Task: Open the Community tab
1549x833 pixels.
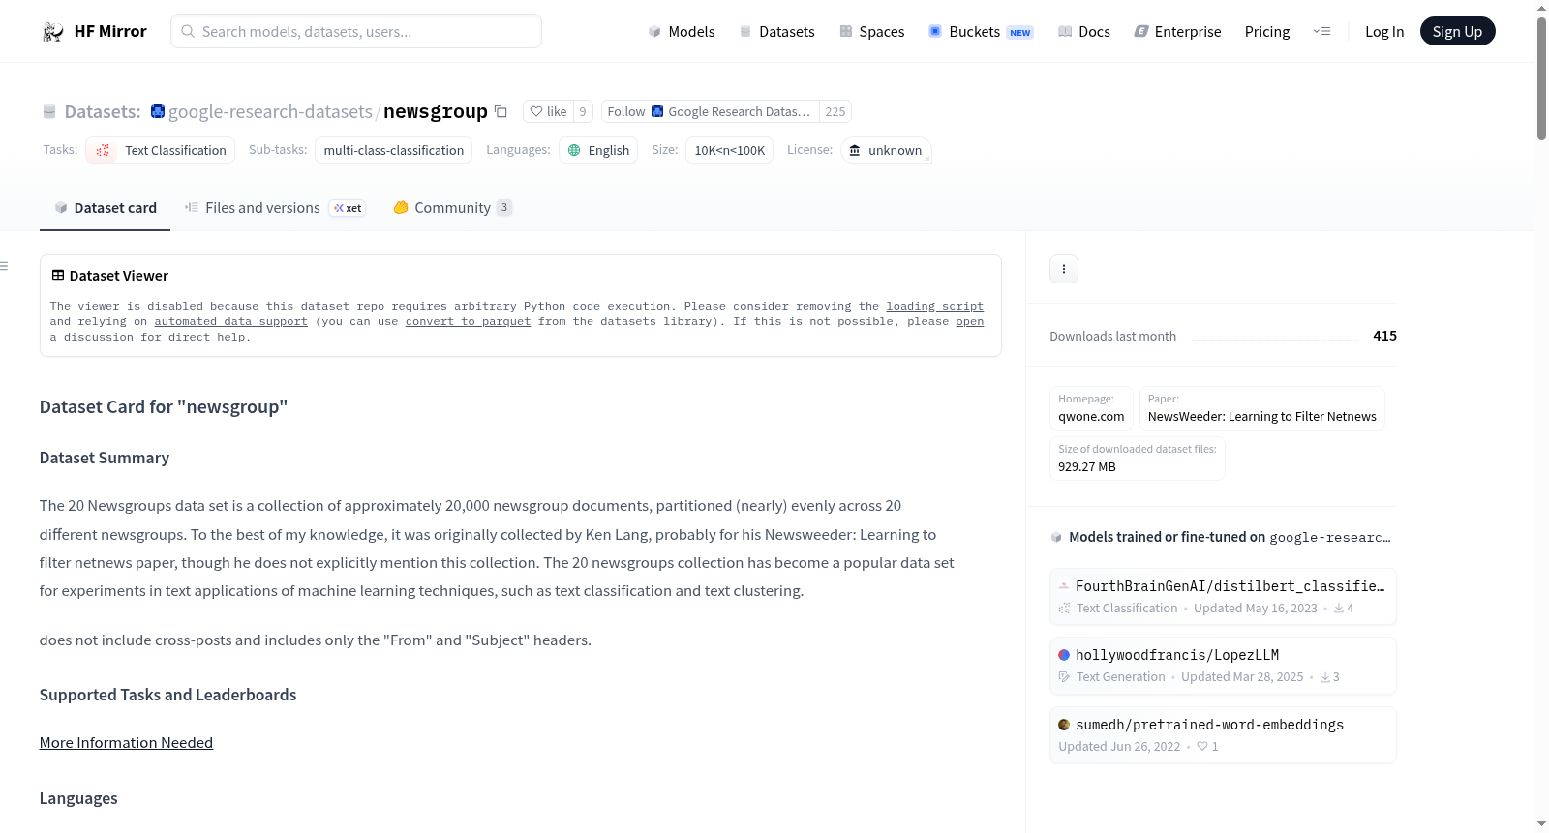Action: 453,208
